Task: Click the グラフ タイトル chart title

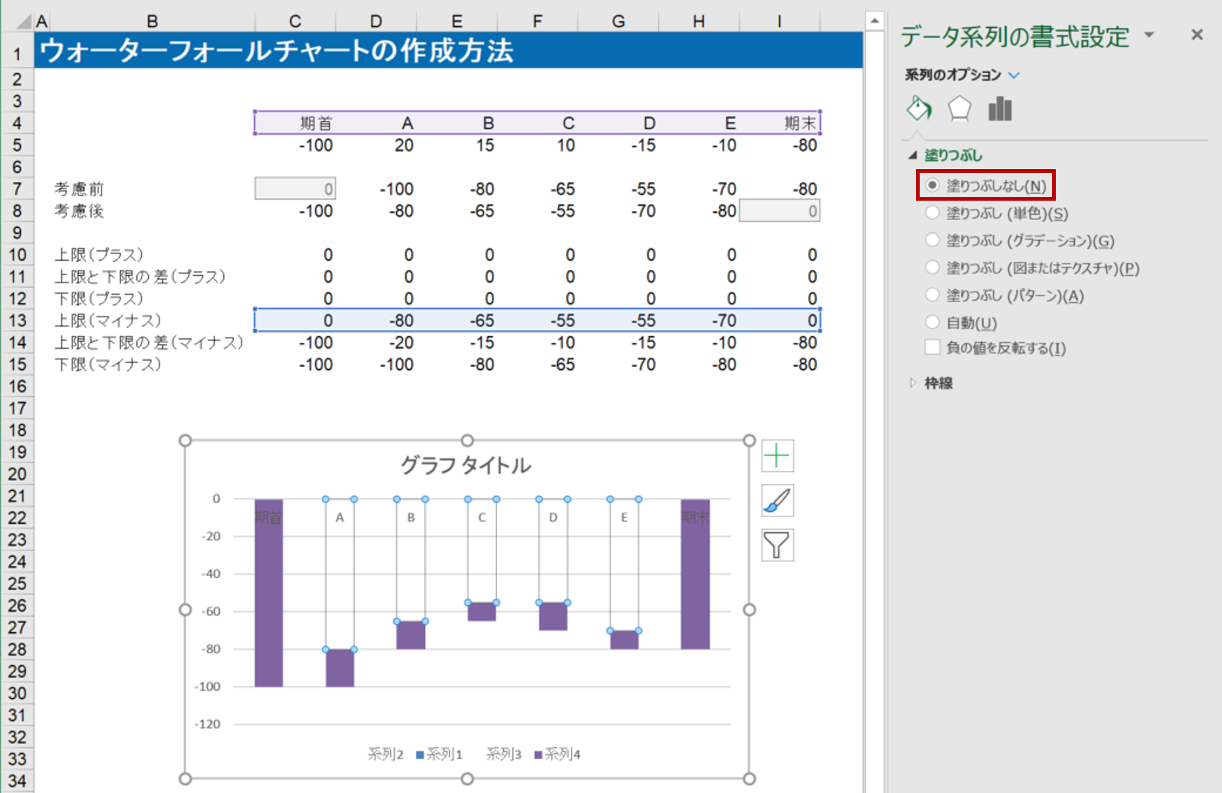Action: click(x=465, y=465)
